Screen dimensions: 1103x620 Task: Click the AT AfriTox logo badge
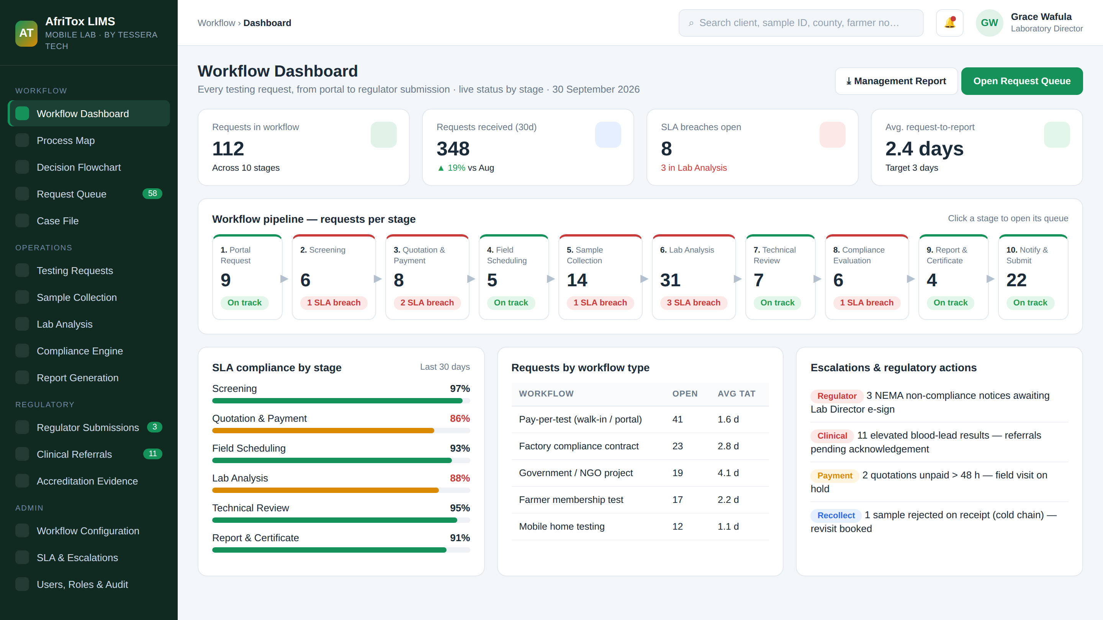click(x=26, y=33)
